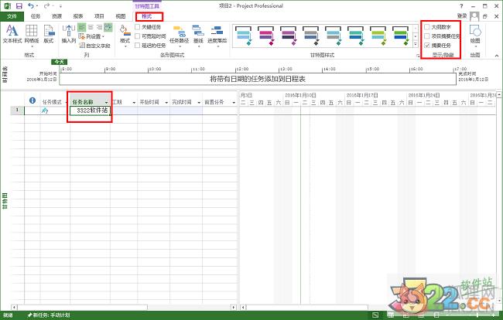This screenshot has height=320, width=503.
Task: Select row header number 1
Action: coord(17,111)
